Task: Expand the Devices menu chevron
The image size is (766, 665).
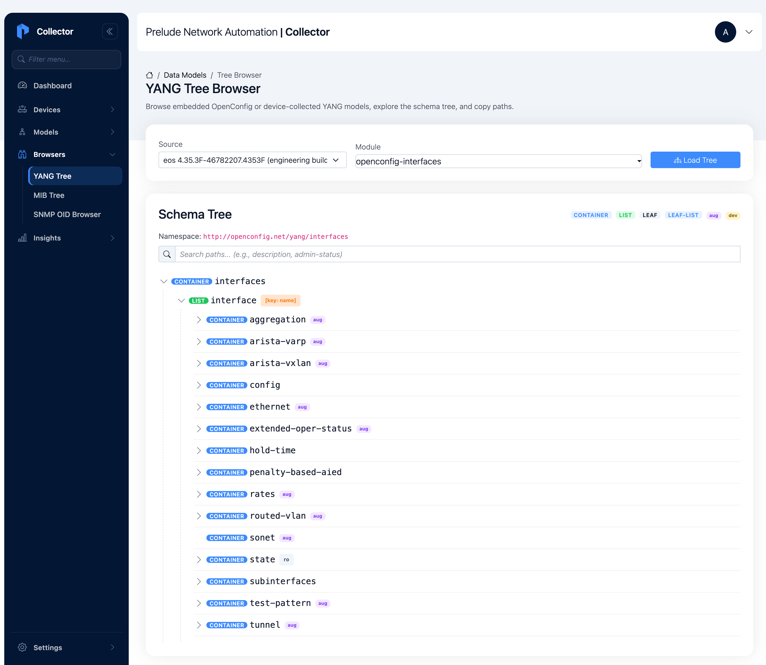Action: tap(113, 110)
